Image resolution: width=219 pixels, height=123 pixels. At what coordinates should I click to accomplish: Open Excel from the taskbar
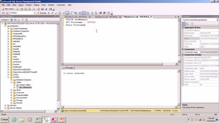coord(38,120)
